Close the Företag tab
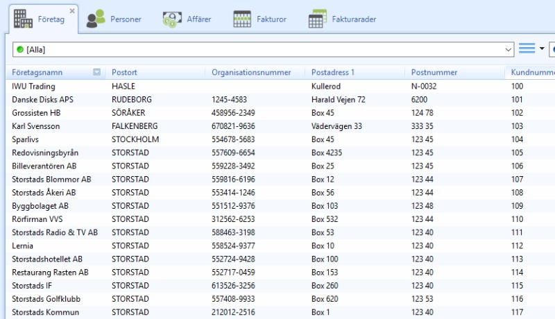 pos(72,11)
